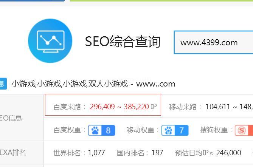Select the SEO信息 row label
Image resolution: width=253 pixels, height=167 pixels.
pos(11,118)
